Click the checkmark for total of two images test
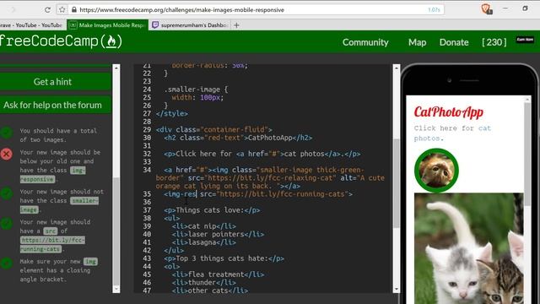The width and height of the screenshot is (540, 304). point(6,133)
